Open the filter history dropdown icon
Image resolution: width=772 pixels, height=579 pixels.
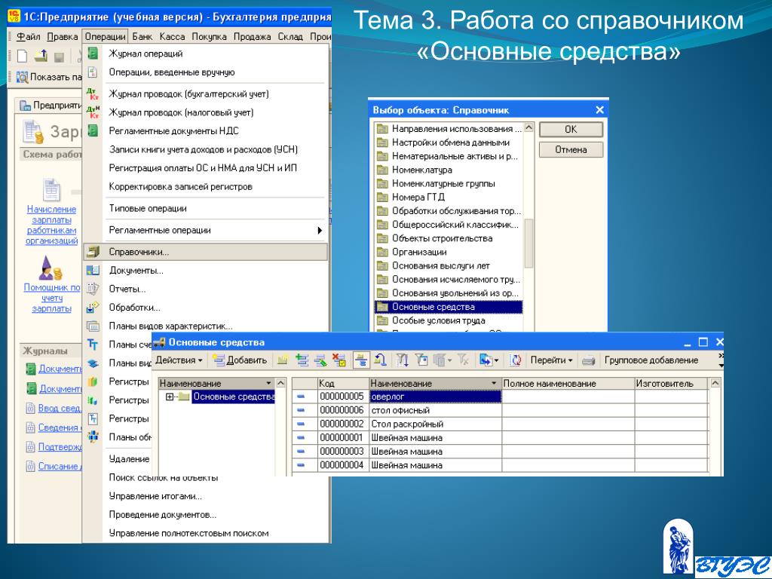[442, 360]
